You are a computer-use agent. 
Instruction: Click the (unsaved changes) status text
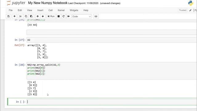[110, 3]
